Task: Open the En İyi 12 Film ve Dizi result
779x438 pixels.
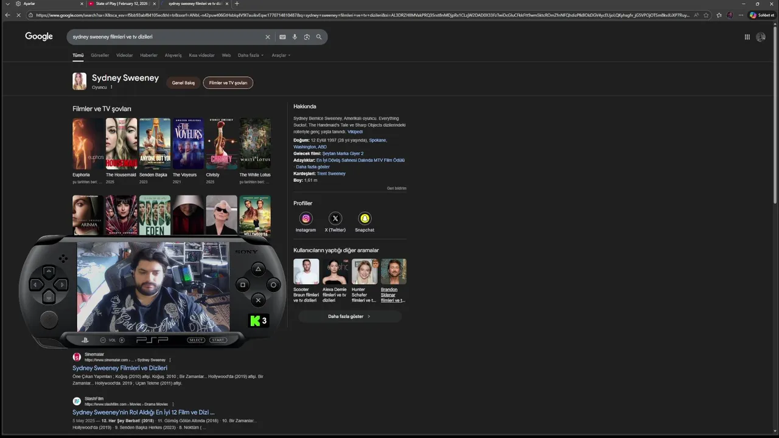Action: tap(143, 412)
